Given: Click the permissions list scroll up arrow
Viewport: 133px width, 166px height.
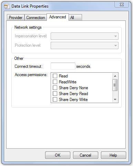Looking at the screenshot, I should [115, 76].
